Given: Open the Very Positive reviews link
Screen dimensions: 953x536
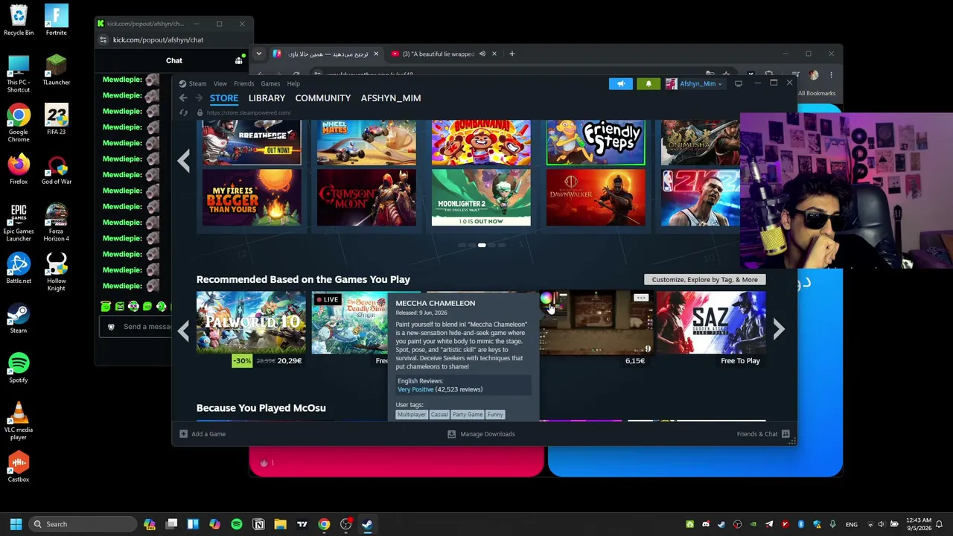Looking at the screenshot, I should pos(415,389).
